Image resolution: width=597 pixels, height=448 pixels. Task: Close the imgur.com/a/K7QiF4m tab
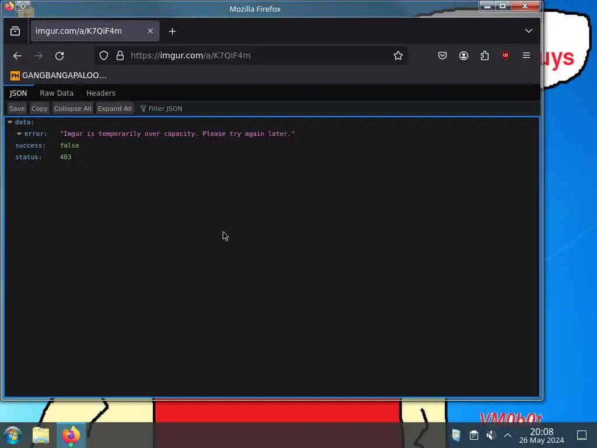(x=150, y=32)
